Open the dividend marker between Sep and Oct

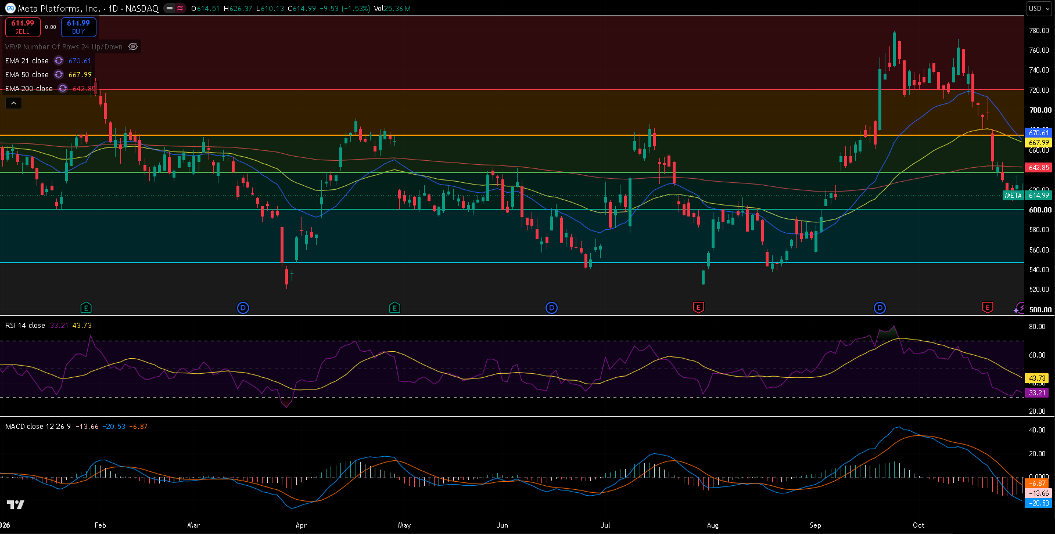[880, 308]
